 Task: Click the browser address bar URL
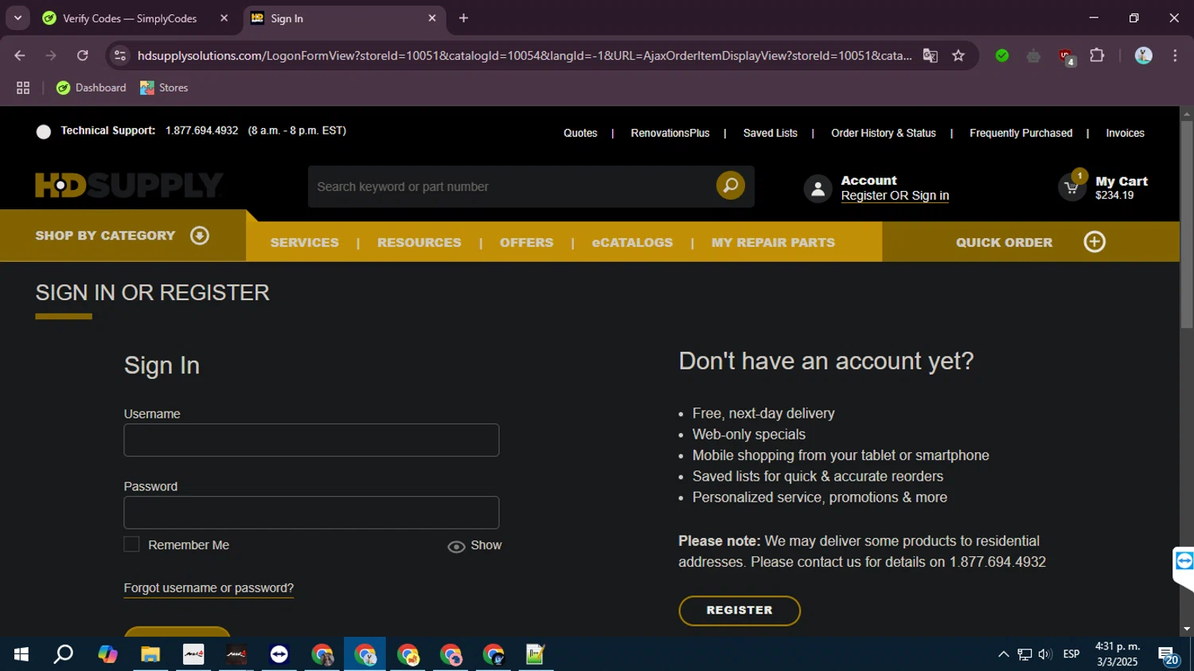click(x=524, y=56)
